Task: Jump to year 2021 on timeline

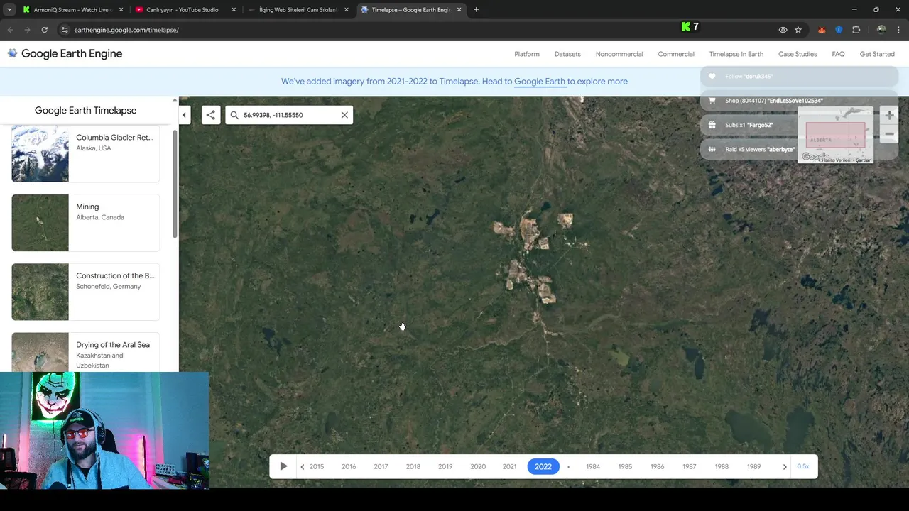Action: point(510,466)
